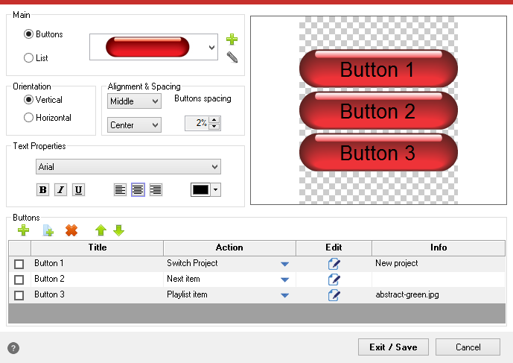Expand the Middle alignment dropdown
The height and width of the screenshot is (363, 513).
tap(134, 101)
